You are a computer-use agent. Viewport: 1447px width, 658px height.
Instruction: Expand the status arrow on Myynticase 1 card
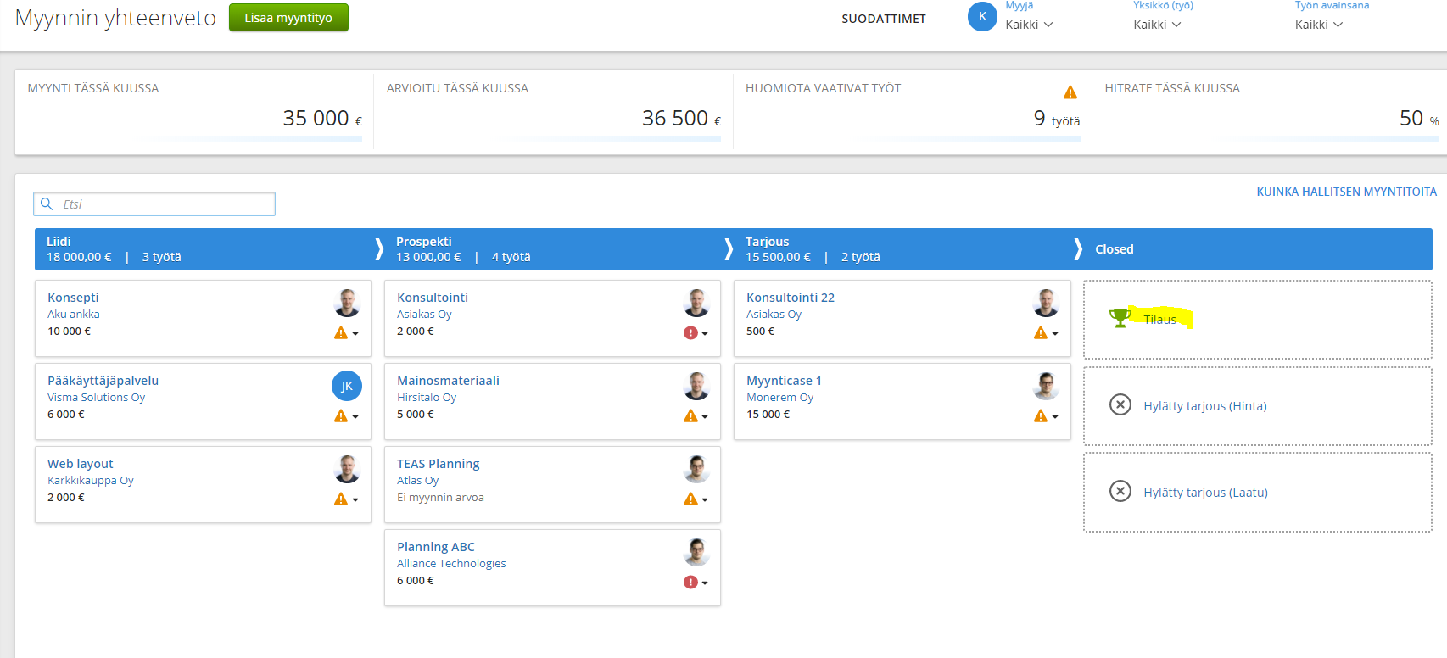tap(1055, 417)
